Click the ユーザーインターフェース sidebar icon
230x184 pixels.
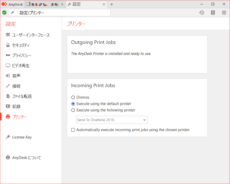[x=8, y=35]
